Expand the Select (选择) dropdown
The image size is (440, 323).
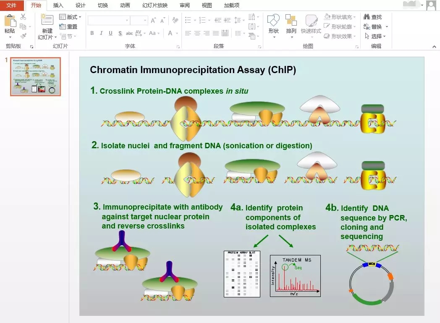click(375, 37)
